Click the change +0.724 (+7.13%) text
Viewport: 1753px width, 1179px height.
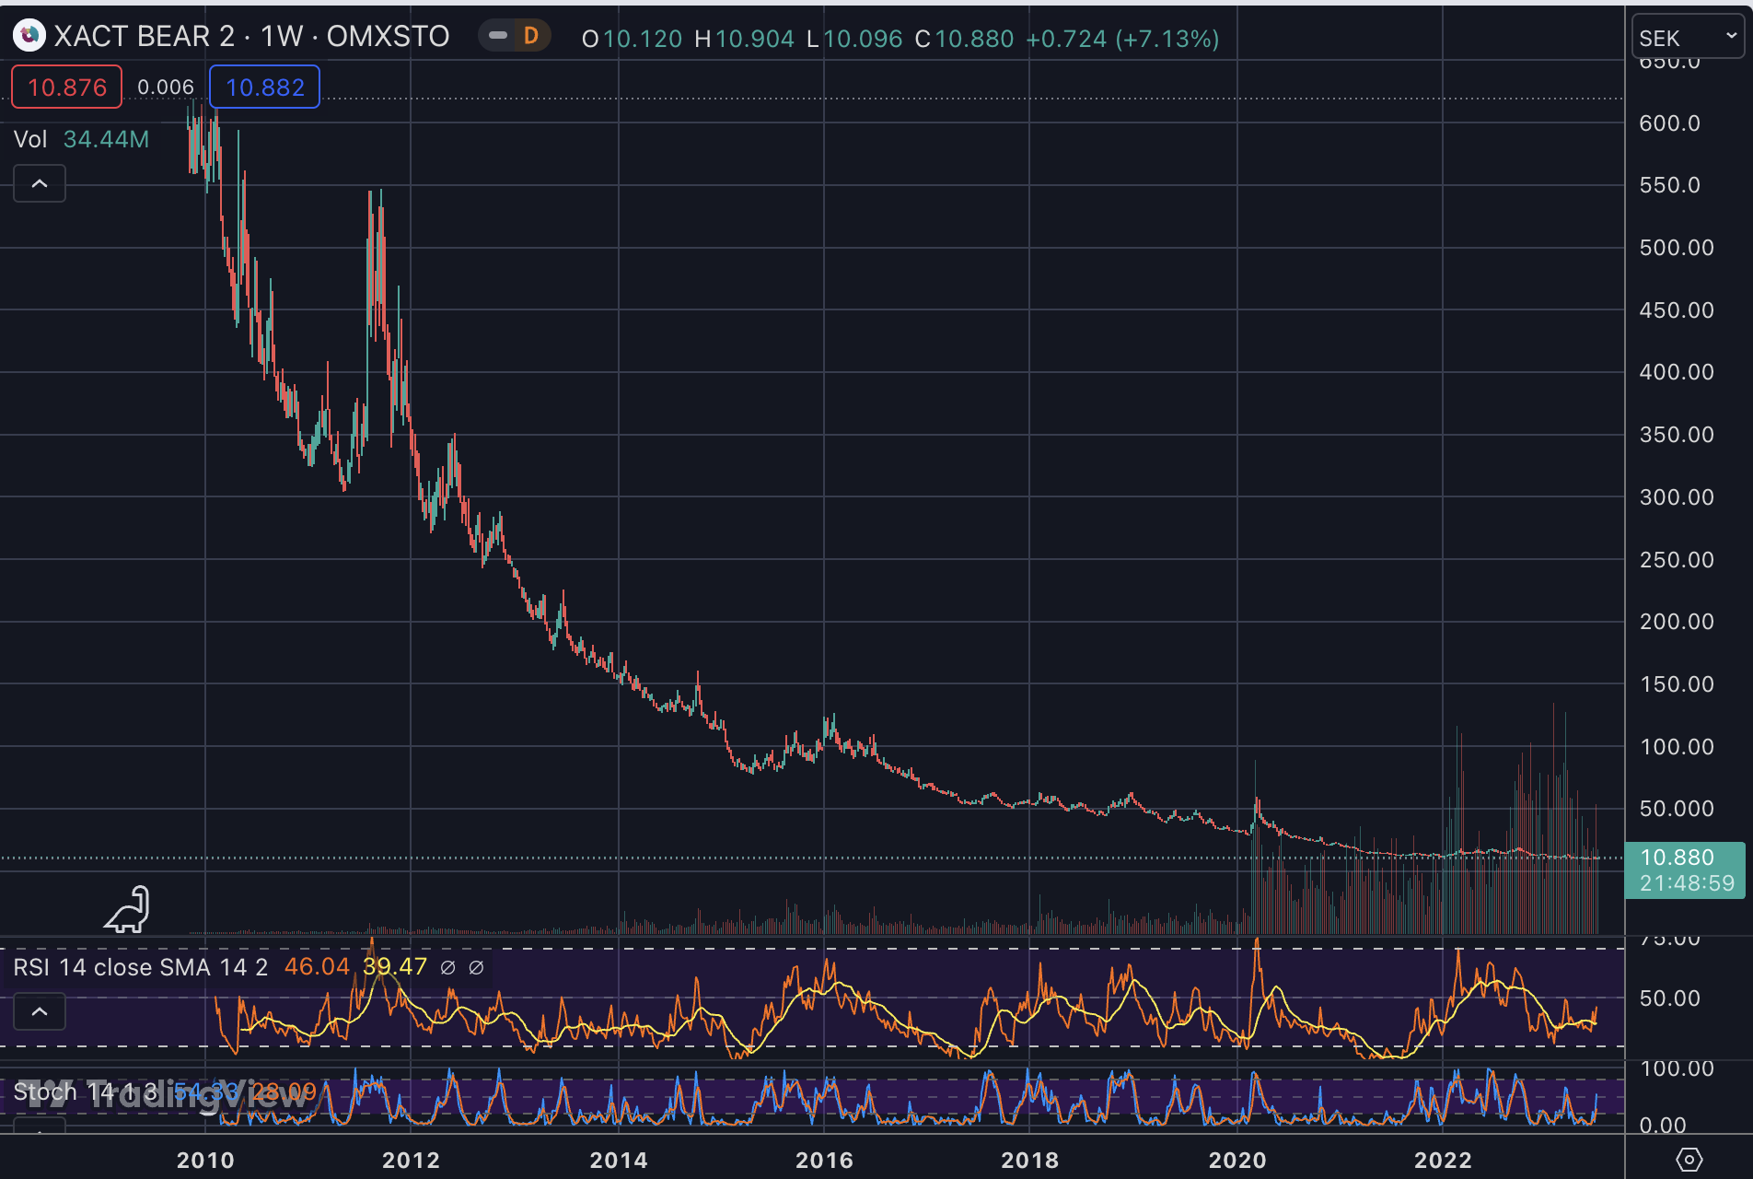pos(1122,39)
